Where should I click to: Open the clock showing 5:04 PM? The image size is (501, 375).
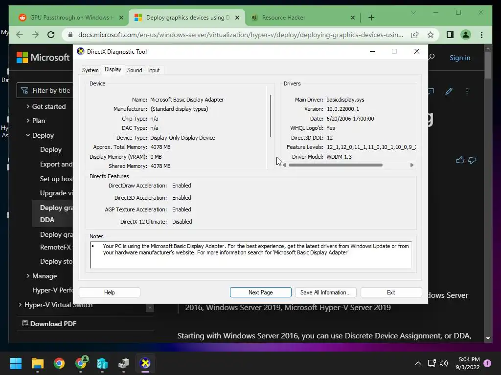tap(468, 363)
